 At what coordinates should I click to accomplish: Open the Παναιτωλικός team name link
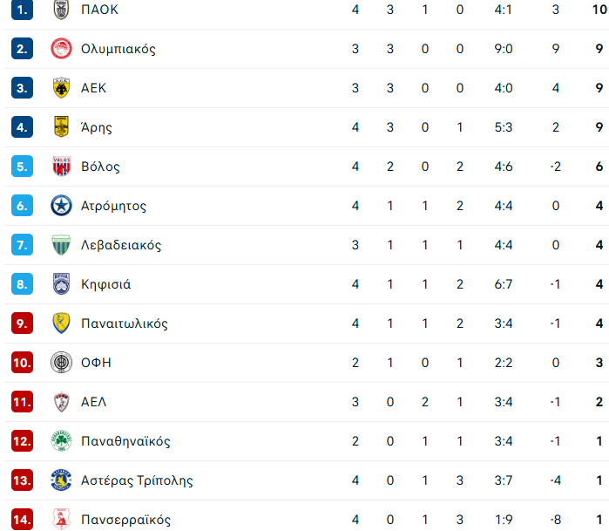click(x=125, y=323)
